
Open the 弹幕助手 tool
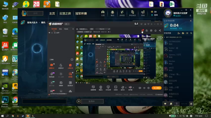coord(51,66)
